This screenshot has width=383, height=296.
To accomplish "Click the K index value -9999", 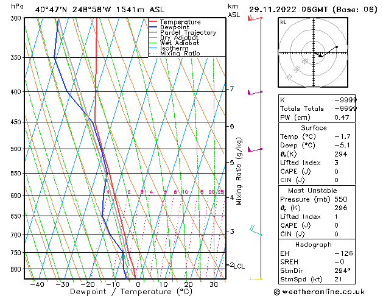I will click(346, 100).
